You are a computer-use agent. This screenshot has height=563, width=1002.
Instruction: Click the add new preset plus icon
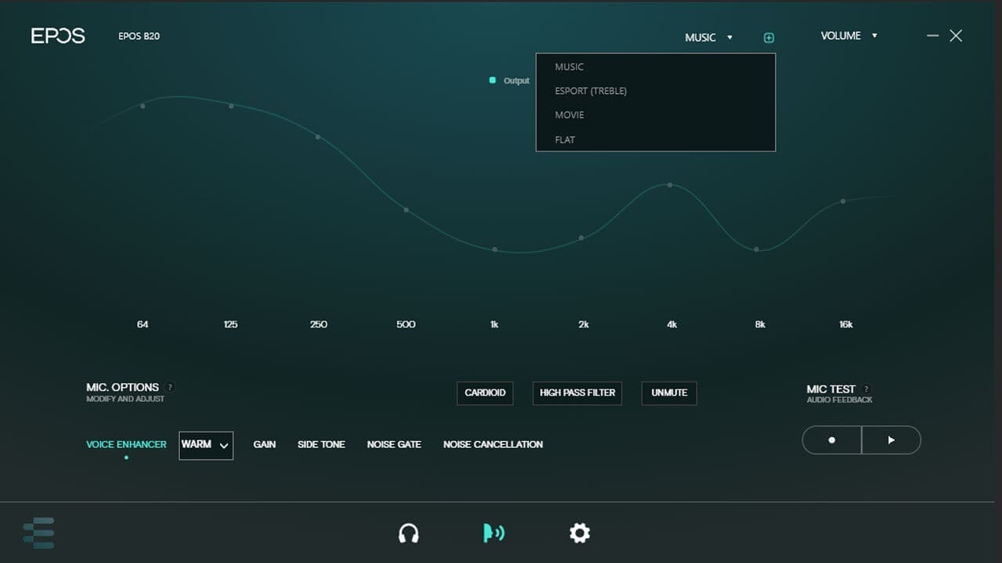[x=769, y=37]
